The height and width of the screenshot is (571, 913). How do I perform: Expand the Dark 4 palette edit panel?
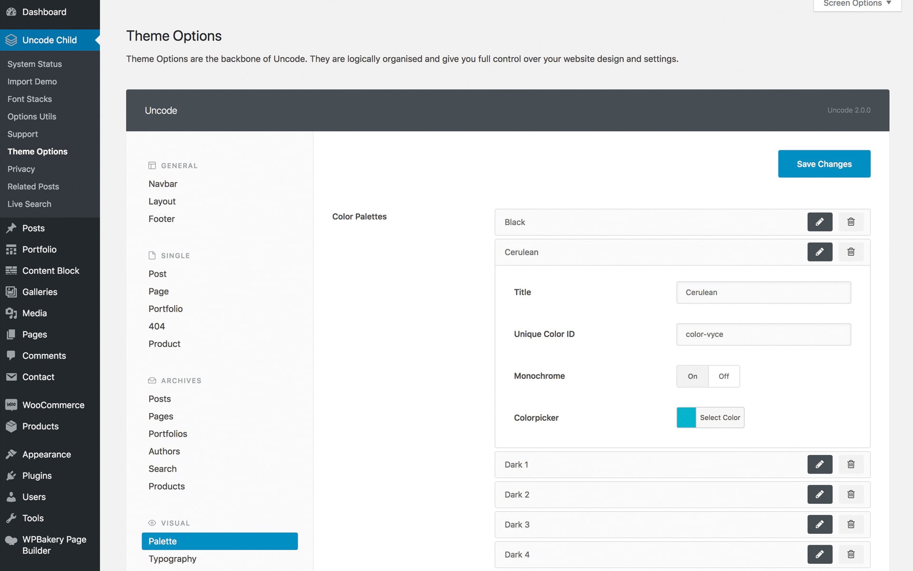pyautogui.click(x=819, y=554)
